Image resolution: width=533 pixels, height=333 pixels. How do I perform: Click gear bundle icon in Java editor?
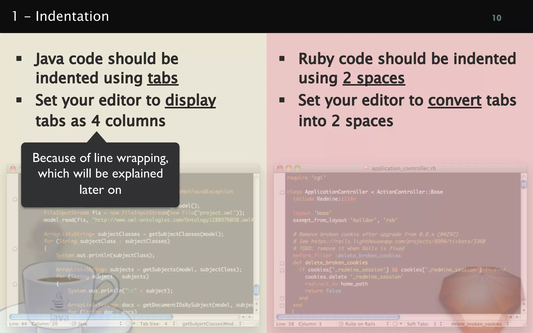click(x=129, y=324)
